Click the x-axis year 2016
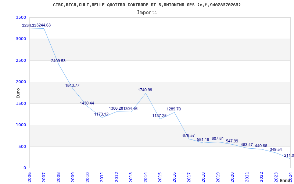 coord(174,177)
